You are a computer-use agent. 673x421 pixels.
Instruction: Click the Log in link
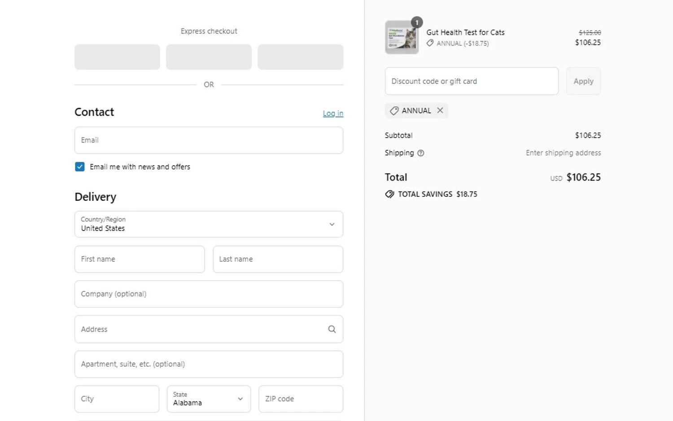(333, 113)
